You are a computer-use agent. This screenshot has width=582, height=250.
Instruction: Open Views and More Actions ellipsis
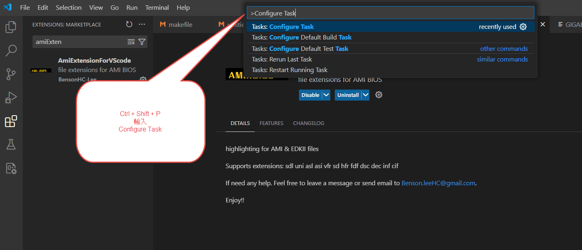(x=142, y=24)
